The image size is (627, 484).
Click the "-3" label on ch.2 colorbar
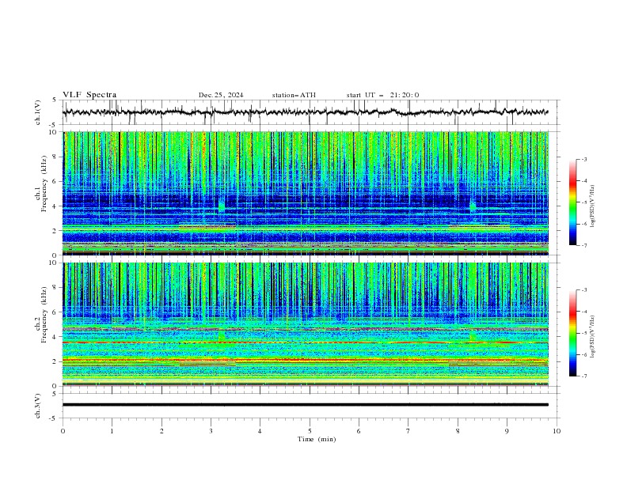[x=583, y=290]
